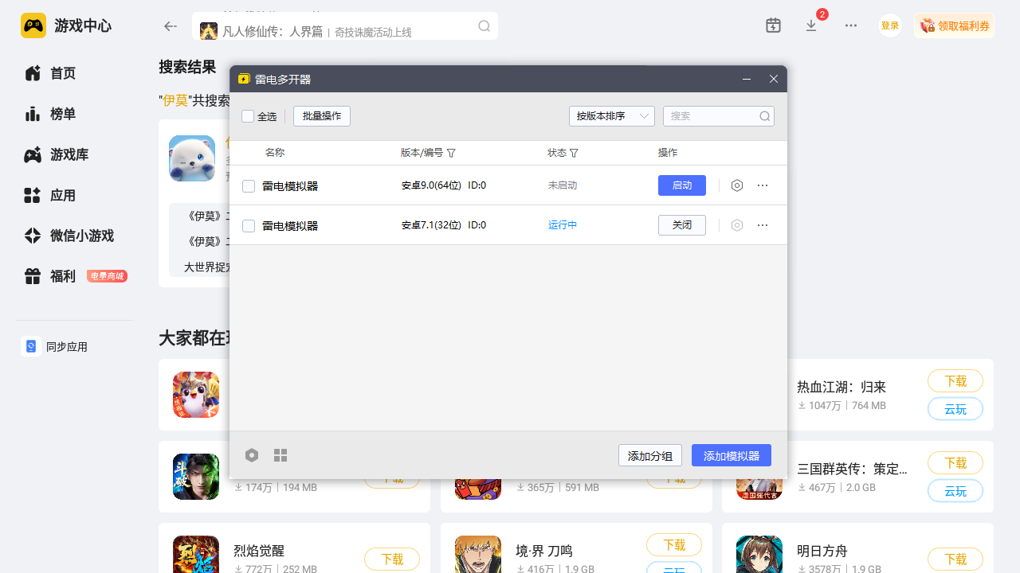This screenshot has width=1020, height=573.
Task: Check the box for the Android 7.1 emulator row
Action: click(249, 226)
